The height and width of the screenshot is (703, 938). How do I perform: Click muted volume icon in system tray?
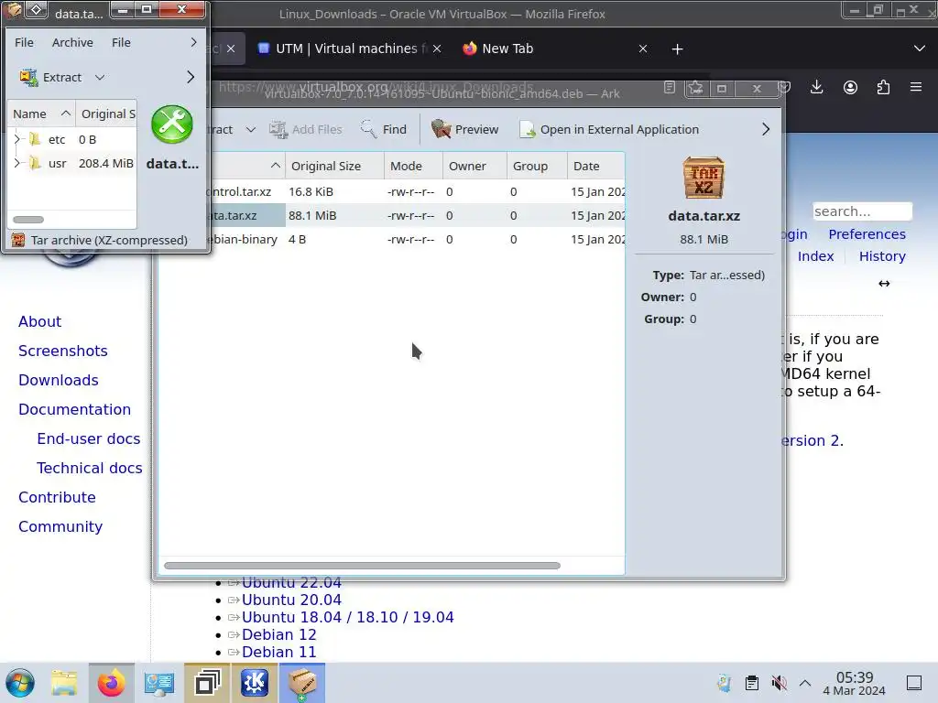click(x=779, y=683)
